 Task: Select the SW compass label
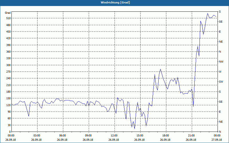(221, 82)
